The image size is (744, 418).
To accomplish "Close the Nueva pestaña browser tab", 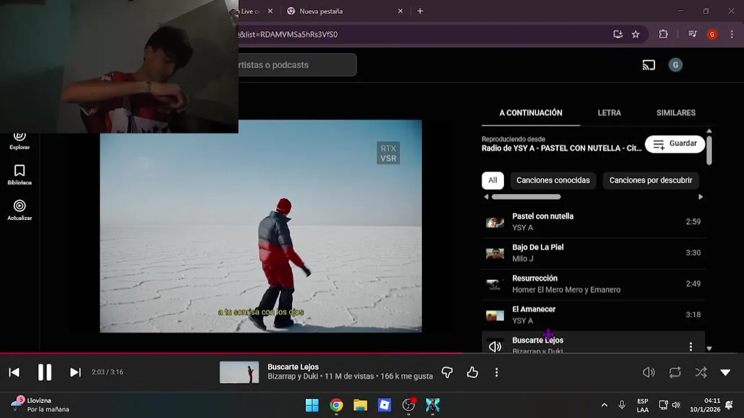I will (400, 11).
